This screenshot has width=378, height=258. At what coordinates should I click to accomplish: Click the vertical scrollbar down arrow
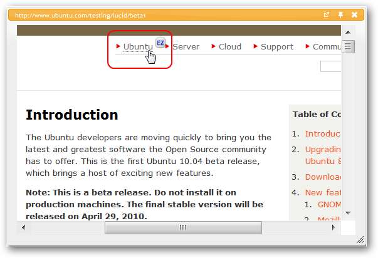348,213
